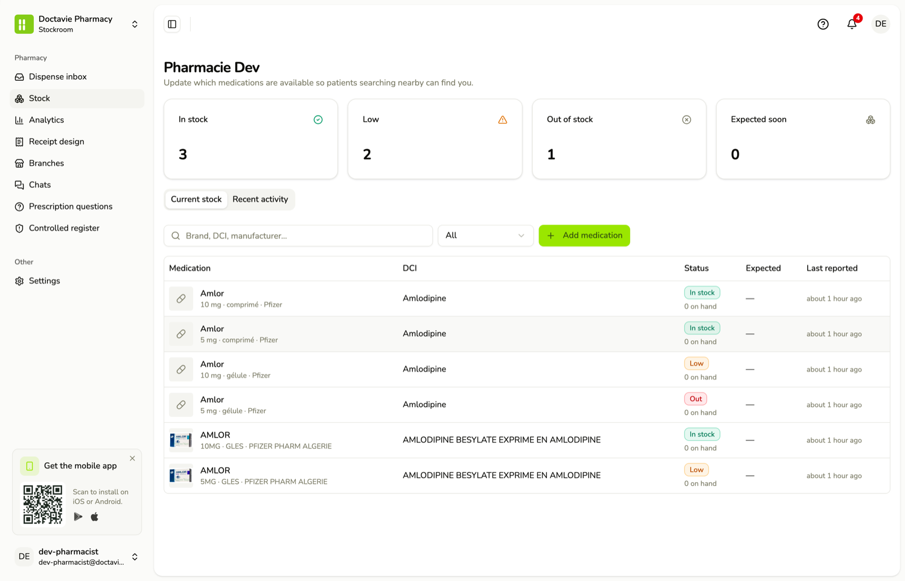Focus the Brand, DCI, manufacturer search field
Image resolution: width=905 pixels, height=581 pixels.
point(298,236)
